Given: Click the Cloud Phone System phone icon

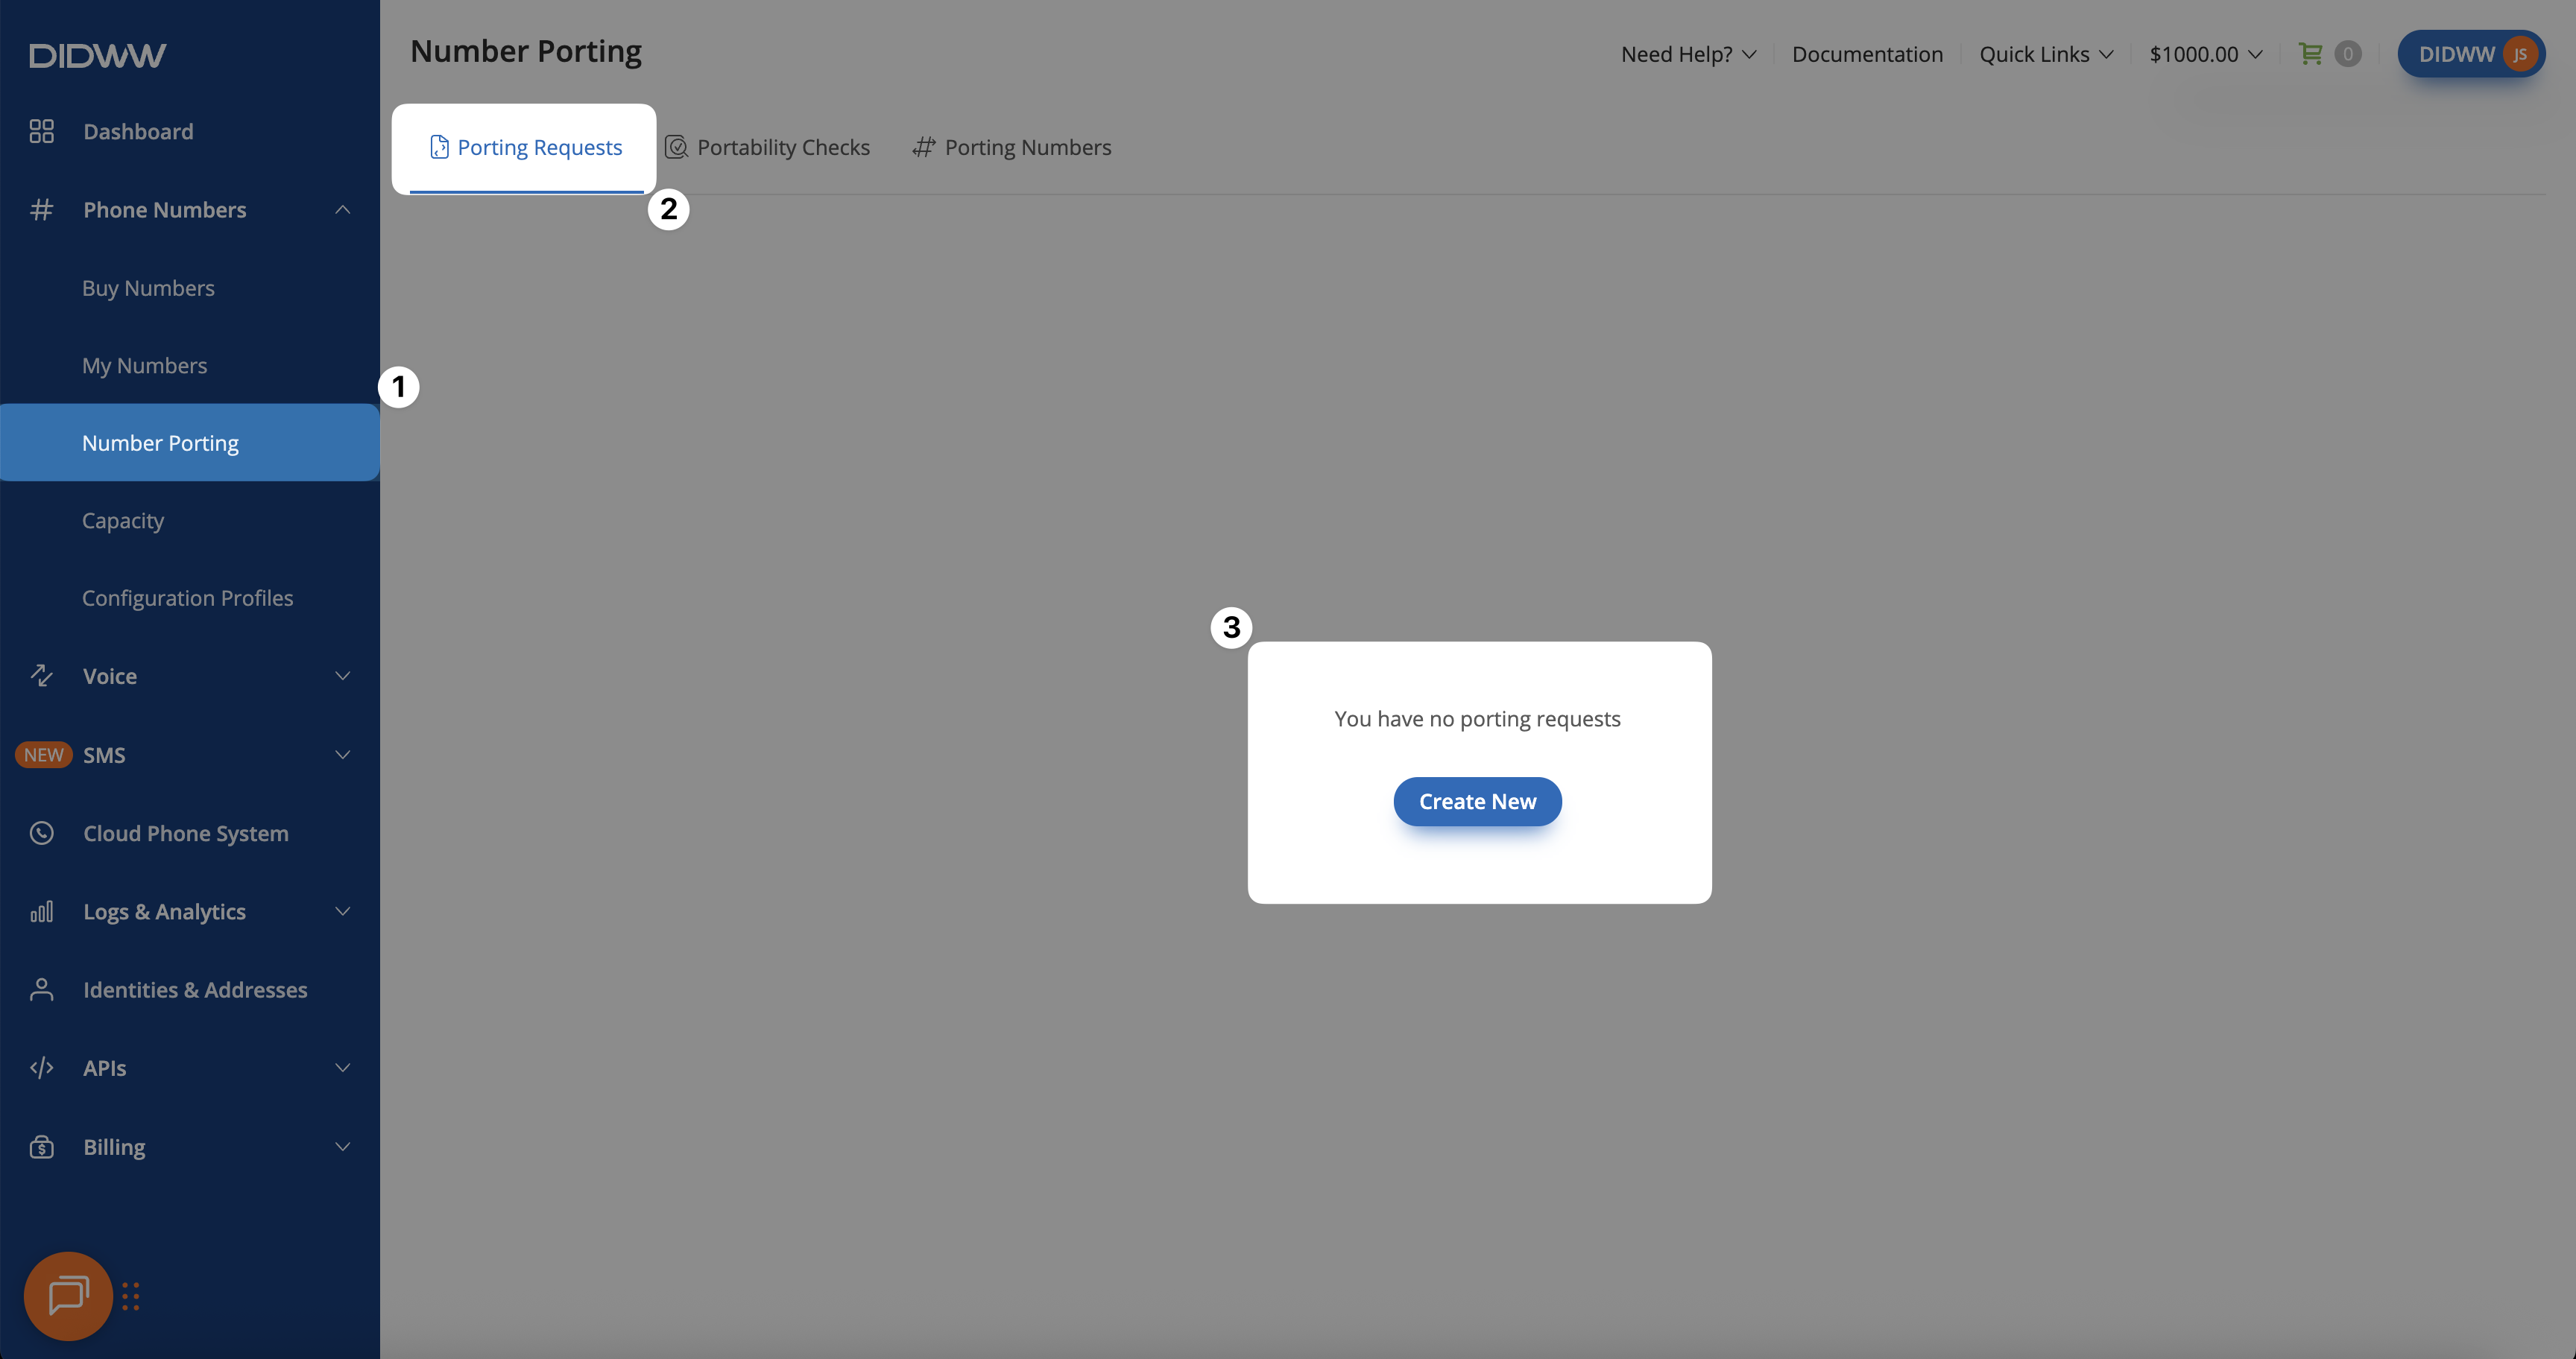Looking at the screenshot, I should click(41, 832).
